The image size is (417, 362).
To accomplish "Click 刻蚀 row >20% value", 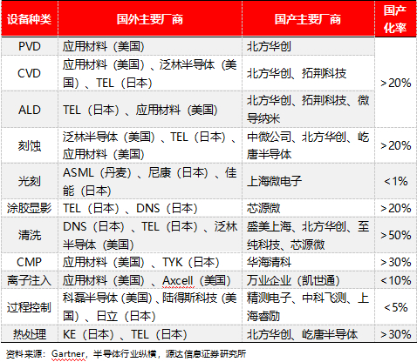I will click(395, 145).
